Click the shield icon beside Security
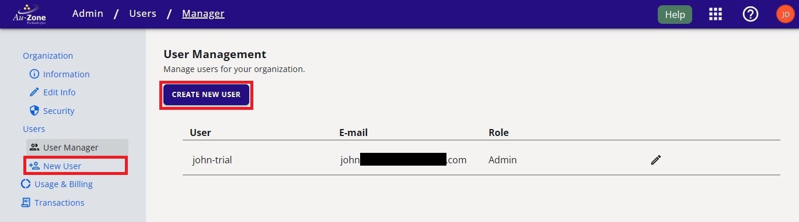Screen dimensions: 799x222 (x=34, y=110)
